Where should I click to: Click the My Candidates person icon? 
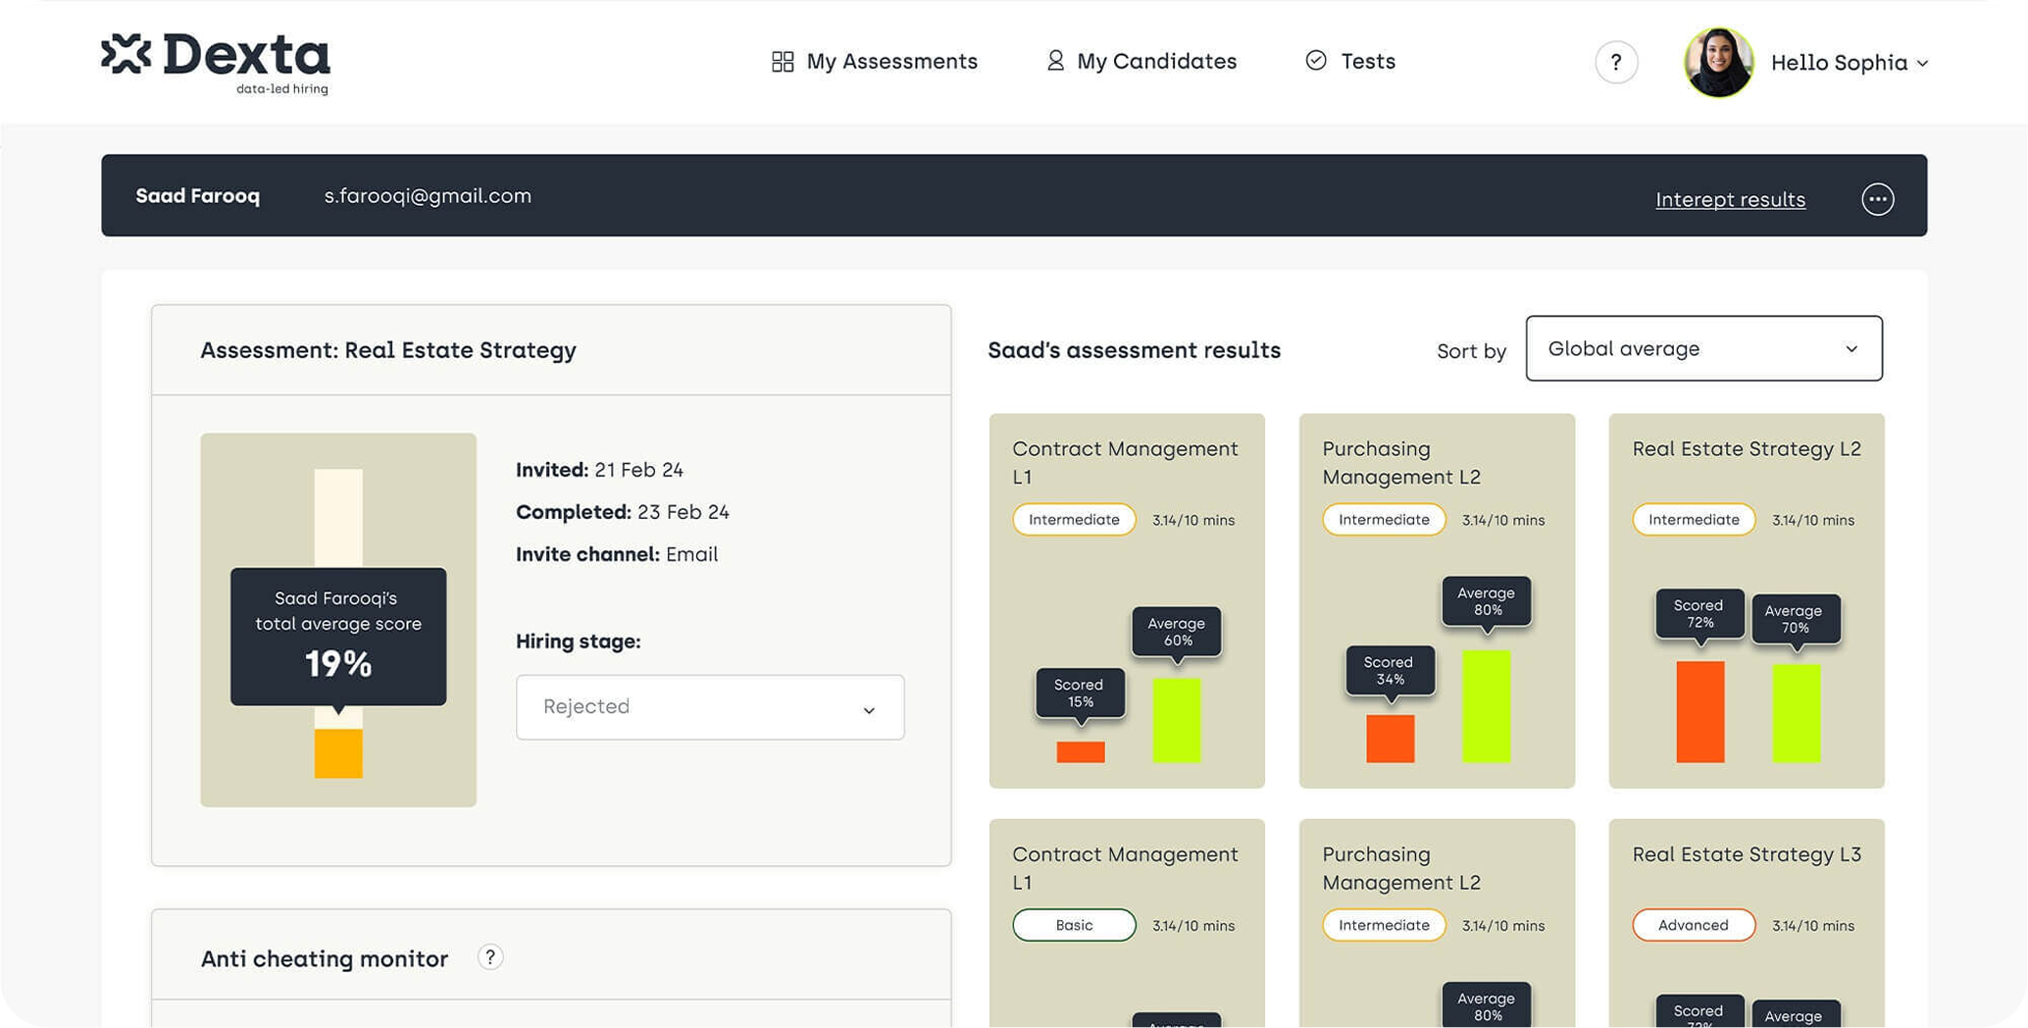[1054, 61]
